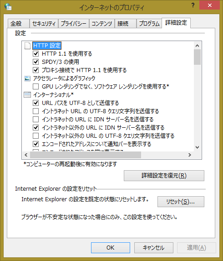Image resolution: width=223 pixels, height=261 pixels.
Task: Click the *コンピューターの再起動後に有効になります note
Action: 70,164
